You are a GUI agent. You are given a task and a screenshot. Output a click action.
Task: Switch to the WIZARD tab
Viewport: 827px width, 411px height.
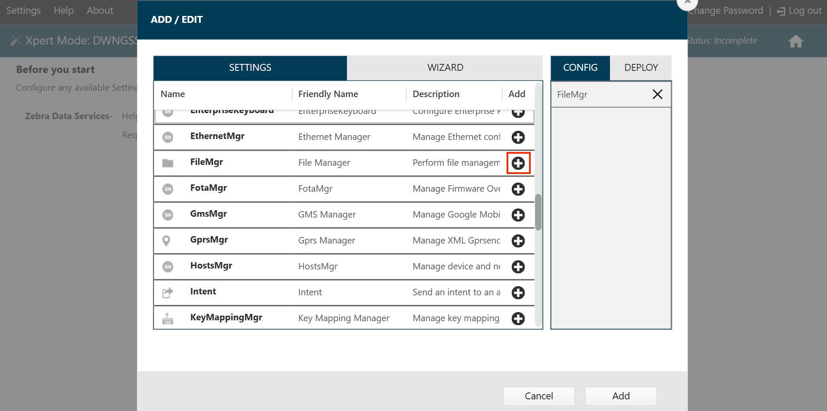[445, 68]
